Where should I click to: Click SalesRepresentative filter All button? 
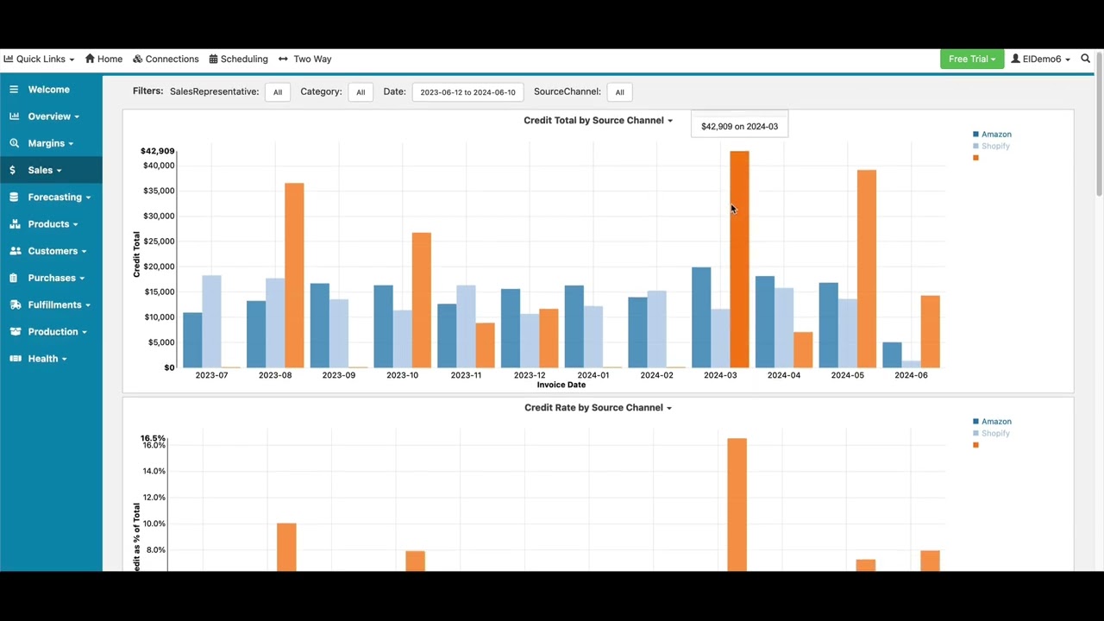(278, 91)
